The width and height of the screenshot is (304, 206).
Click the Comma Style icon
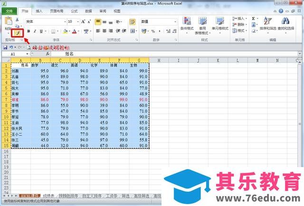(x=160, y=31)
